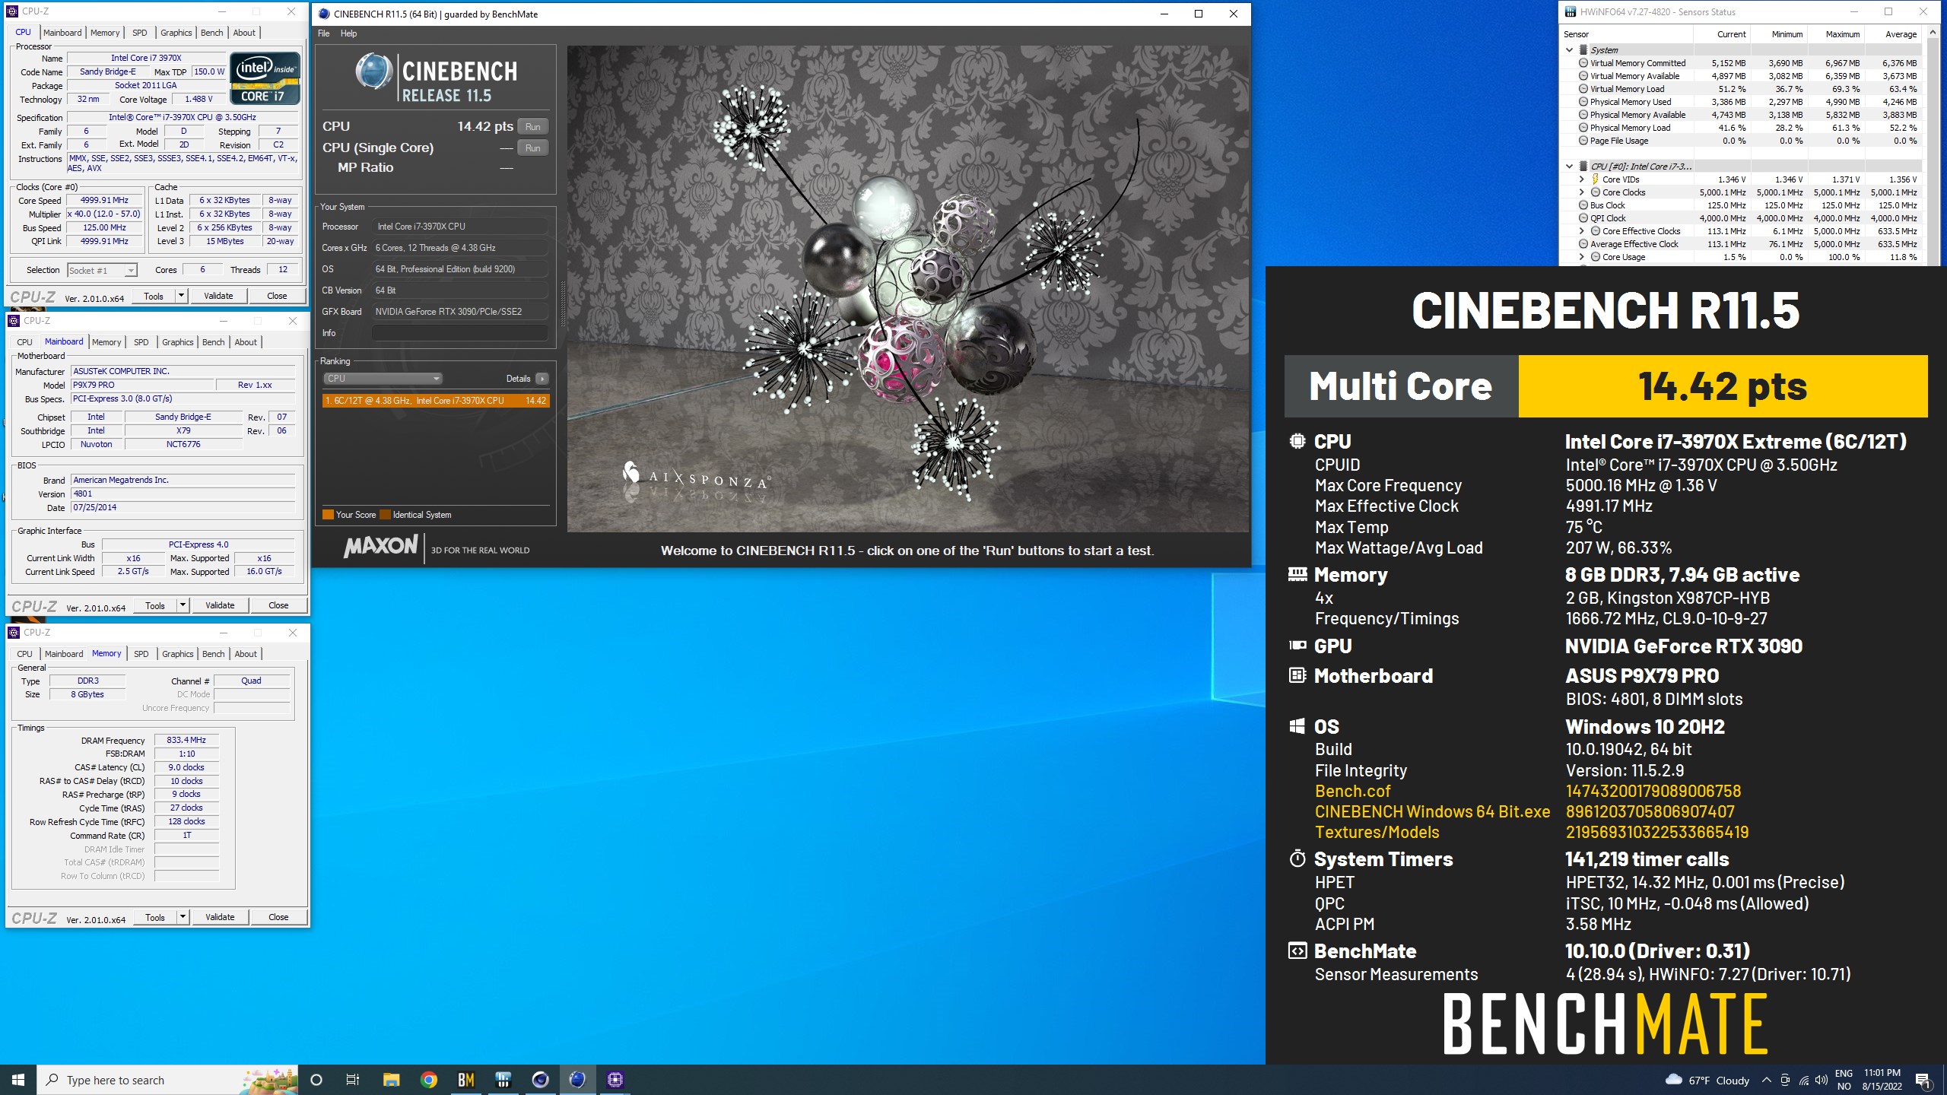Click the MAXON logo in Cinebench

(x=380, y=547)
